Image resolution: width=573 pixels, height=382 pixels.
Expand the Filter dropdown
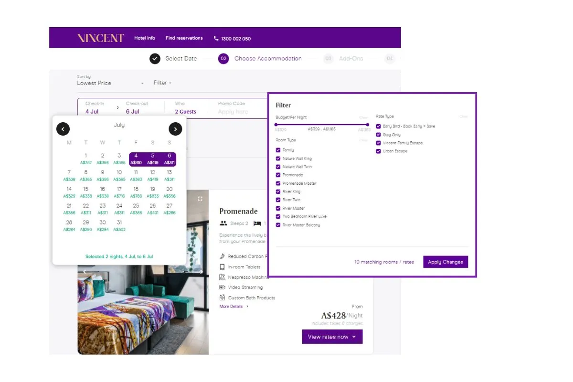(x=162, y=83)
